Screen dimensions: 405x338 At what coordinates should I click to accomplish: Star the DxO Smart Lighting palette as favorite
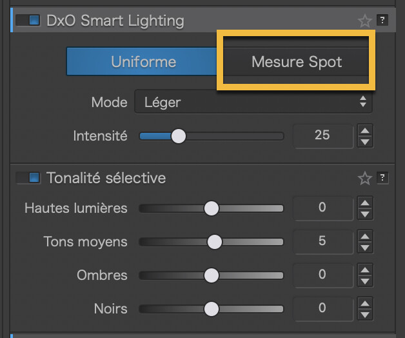[365, 21]
